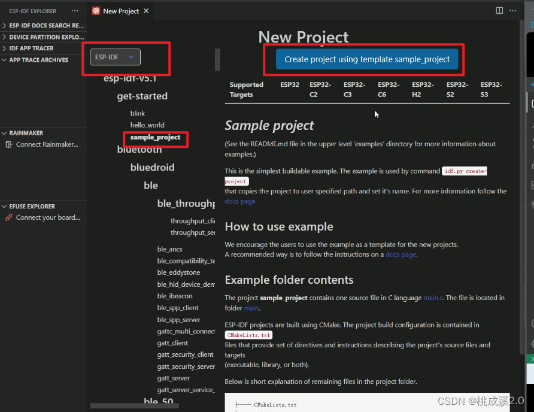Viewport: 534px width, 412px height.
Task: Select the ble_compatibility_test example
Action: click(186, 260)
